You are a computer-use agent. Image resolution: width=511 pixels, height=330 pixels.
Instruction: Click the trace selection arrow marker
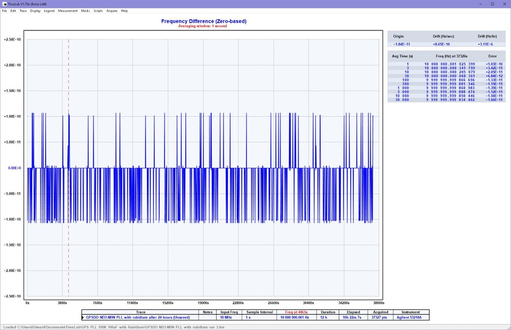pos(83,317)
